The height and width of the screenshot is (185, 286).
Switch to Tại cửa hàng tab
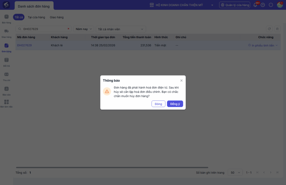coord(36,17)
